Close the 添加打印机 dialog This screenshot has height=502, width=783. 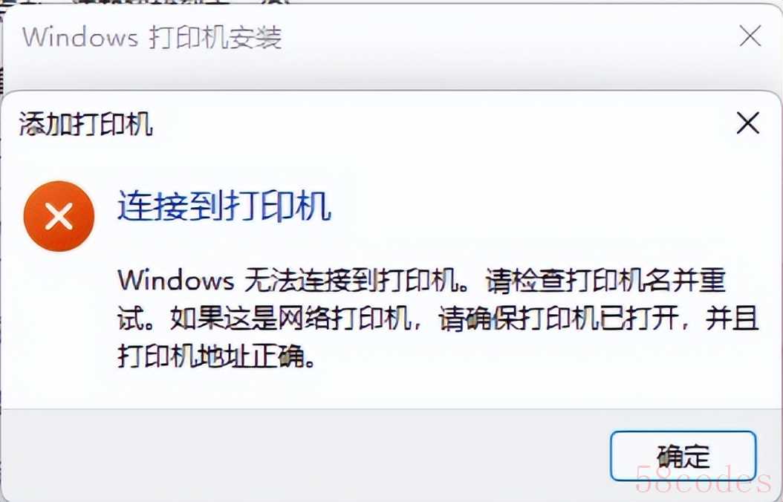pos(747,123)
